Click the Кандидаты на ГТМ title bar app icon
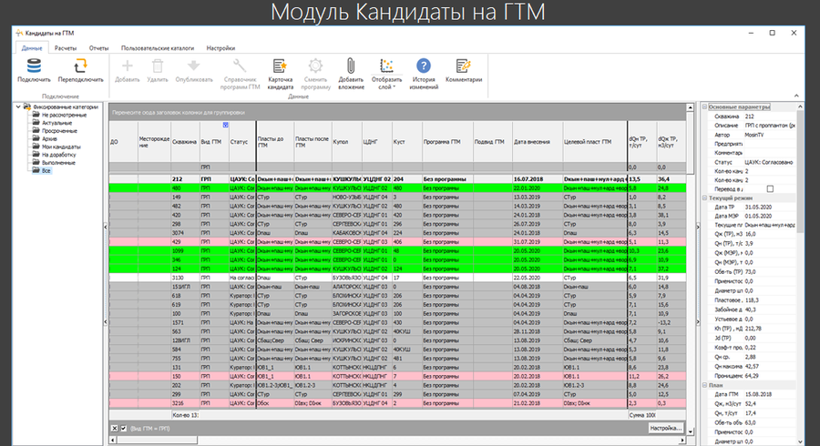The height and width of the screenshot is (446, 820). [x=19, y=33]
